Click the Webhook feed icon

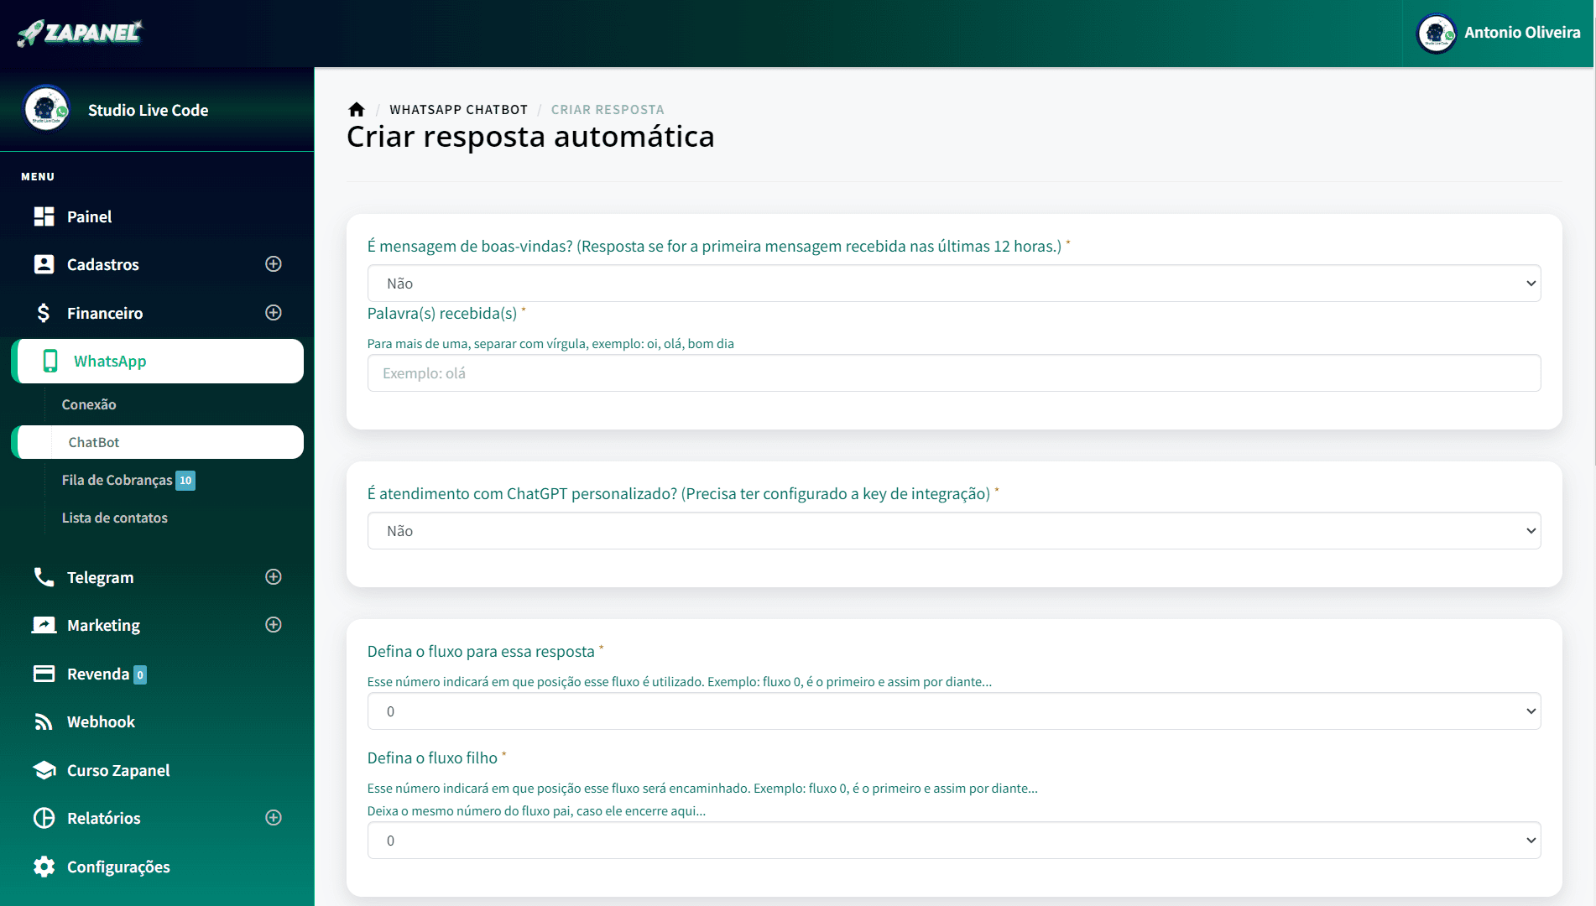[44, 722]
